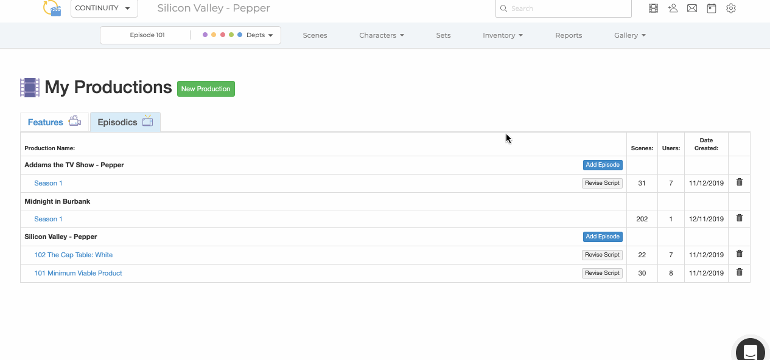Click the Addams the TV Show - Pepper name
770x360 pixels.
[74, 165]
